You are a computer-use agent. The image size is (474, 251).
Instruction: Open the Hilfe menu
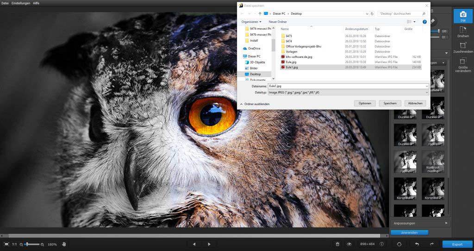click(36, 3)
